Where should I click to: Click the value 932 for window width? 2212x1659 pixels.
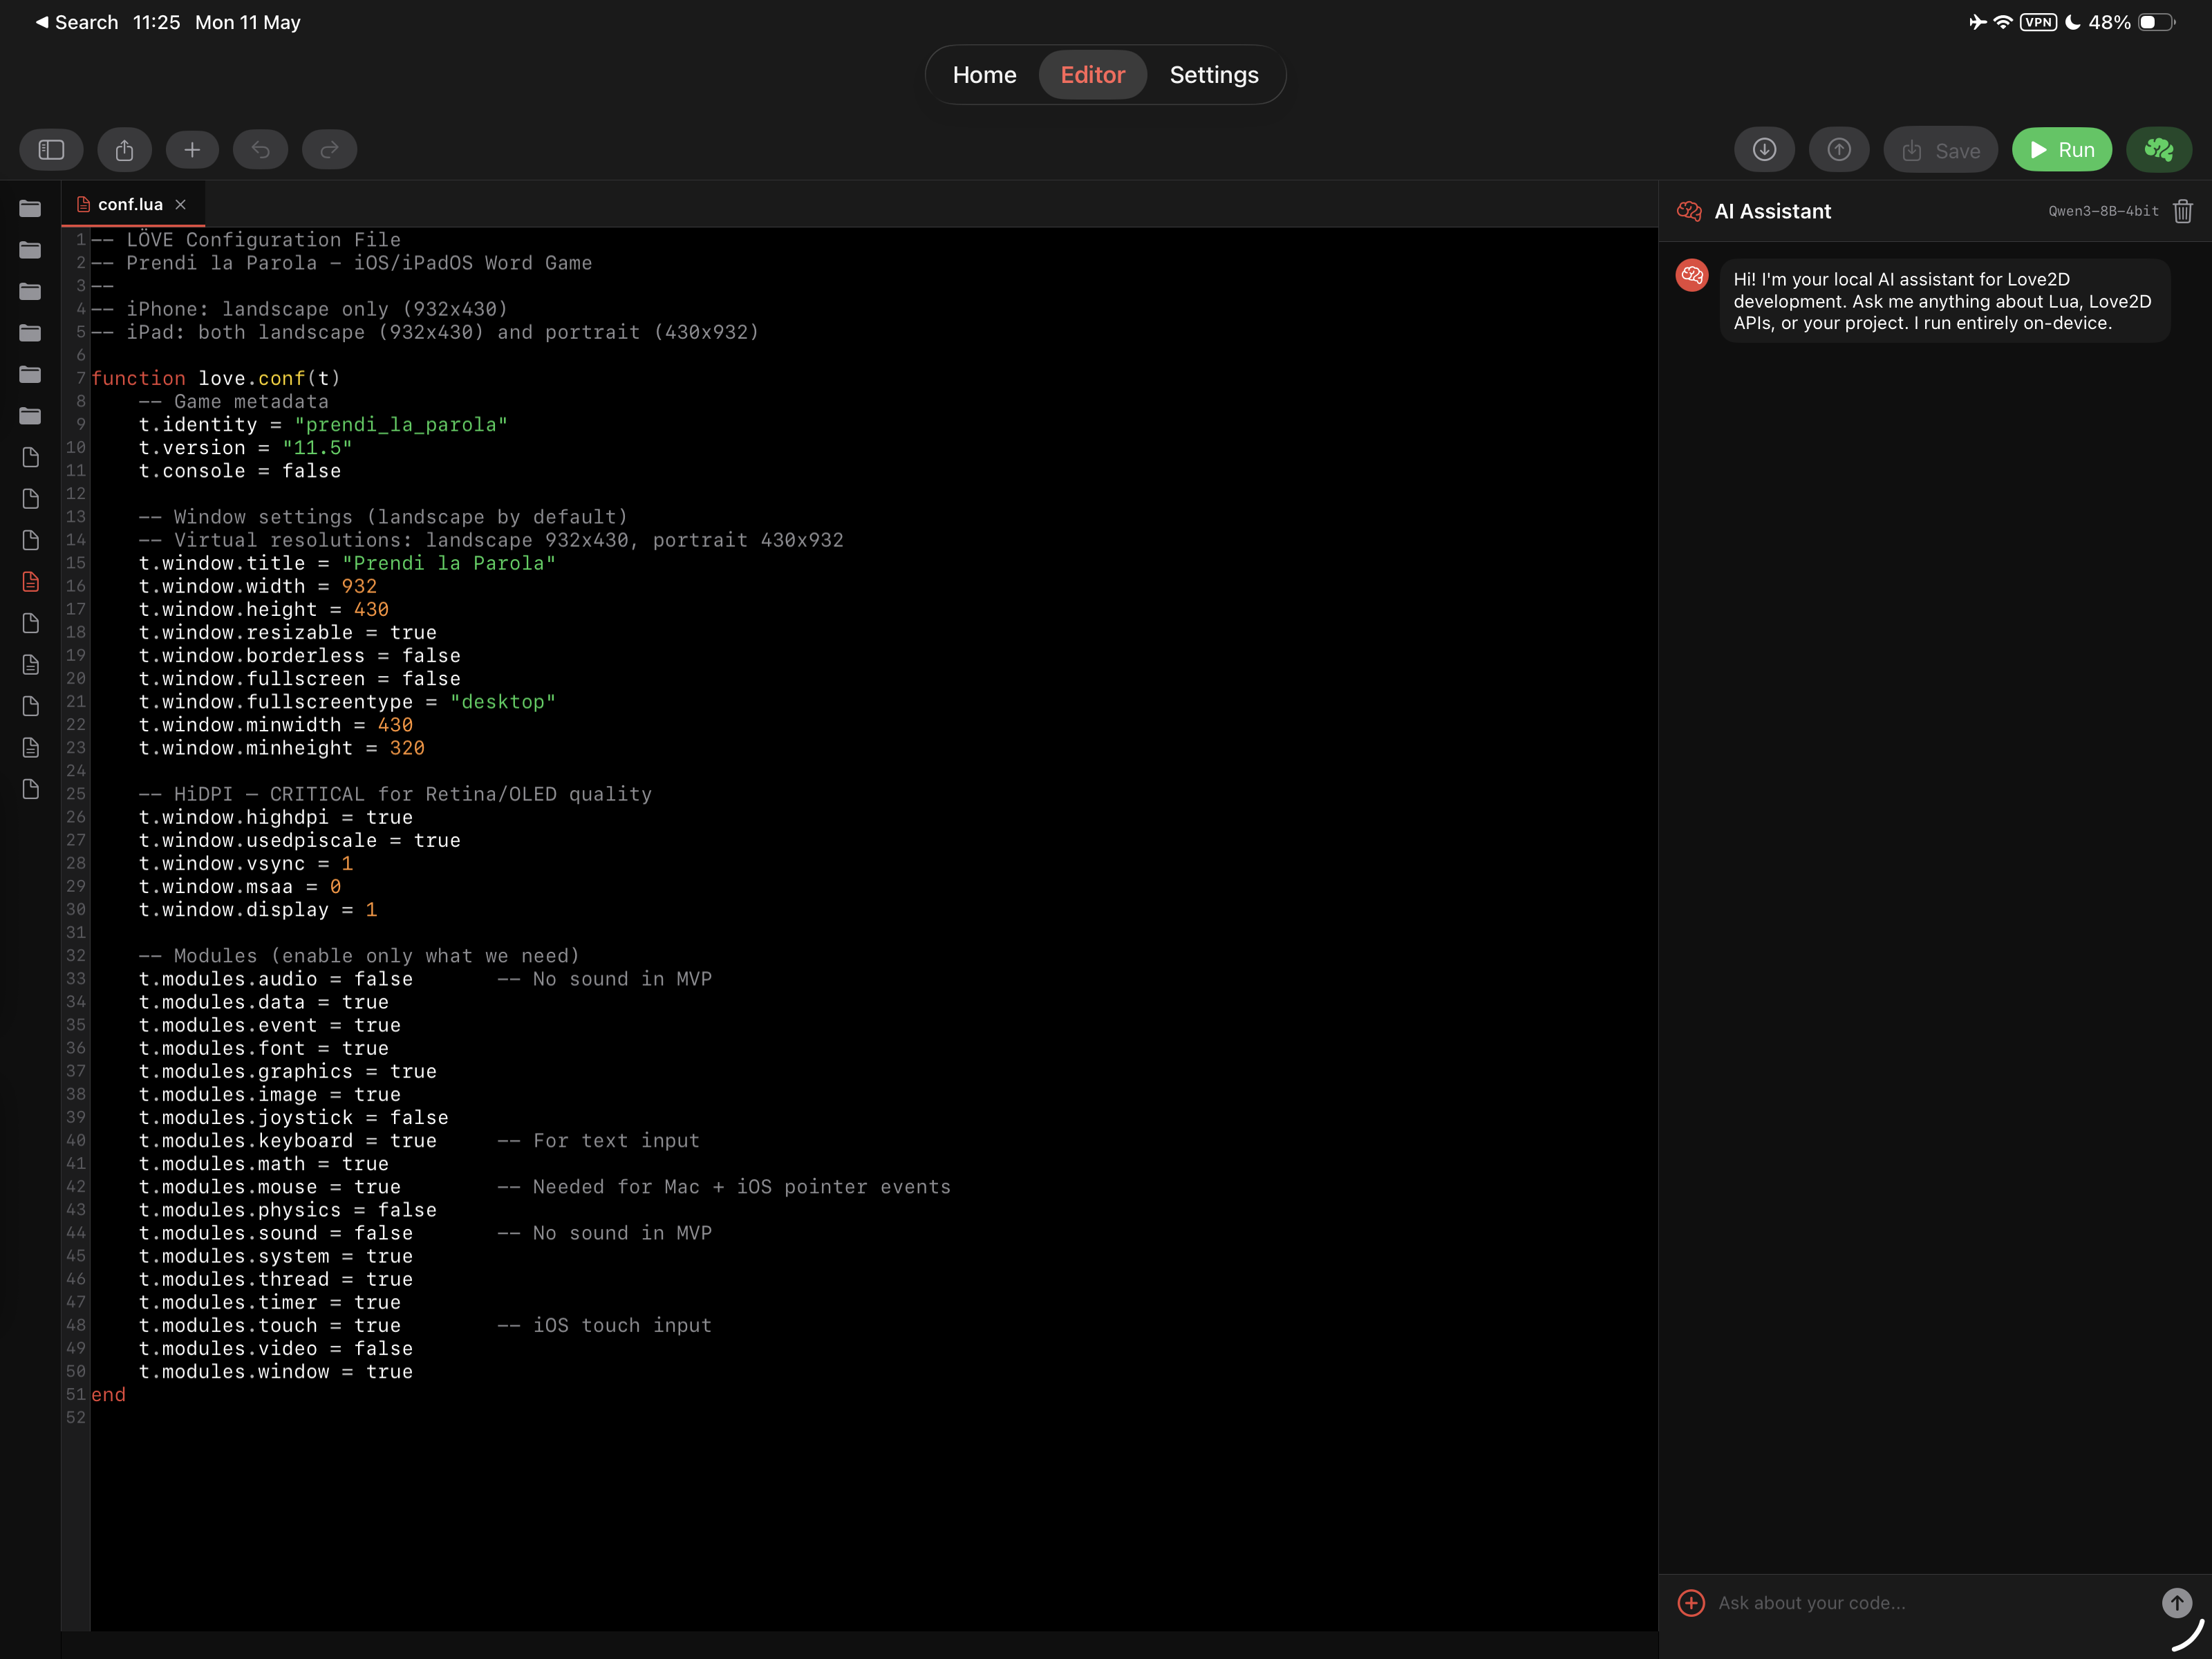tap(359, 586)
